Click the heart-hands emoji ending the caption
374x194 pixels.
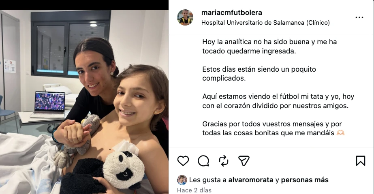point(340,133)
